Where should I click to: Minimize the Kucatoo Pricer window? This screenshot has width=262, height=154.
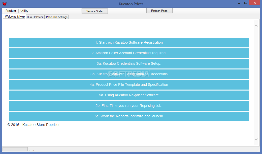[x=239, y=3]
